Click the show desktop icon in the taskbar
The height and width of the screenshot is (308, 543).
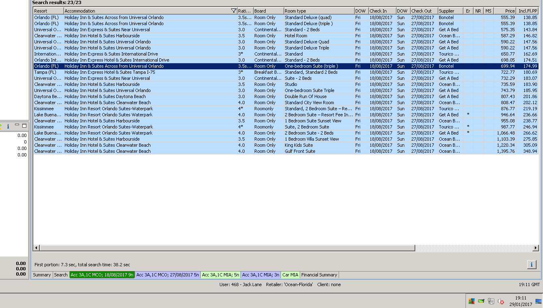click(539, 301)
